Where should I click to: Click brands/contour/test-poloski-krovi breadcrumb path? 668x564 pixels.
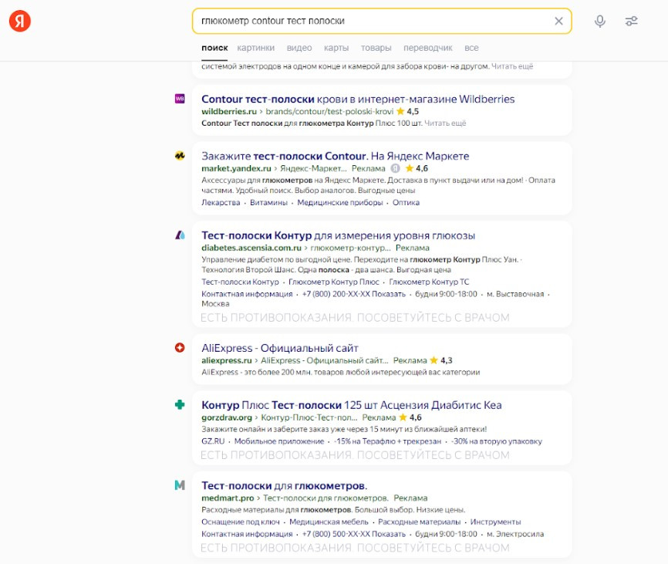tap(329, 111)
